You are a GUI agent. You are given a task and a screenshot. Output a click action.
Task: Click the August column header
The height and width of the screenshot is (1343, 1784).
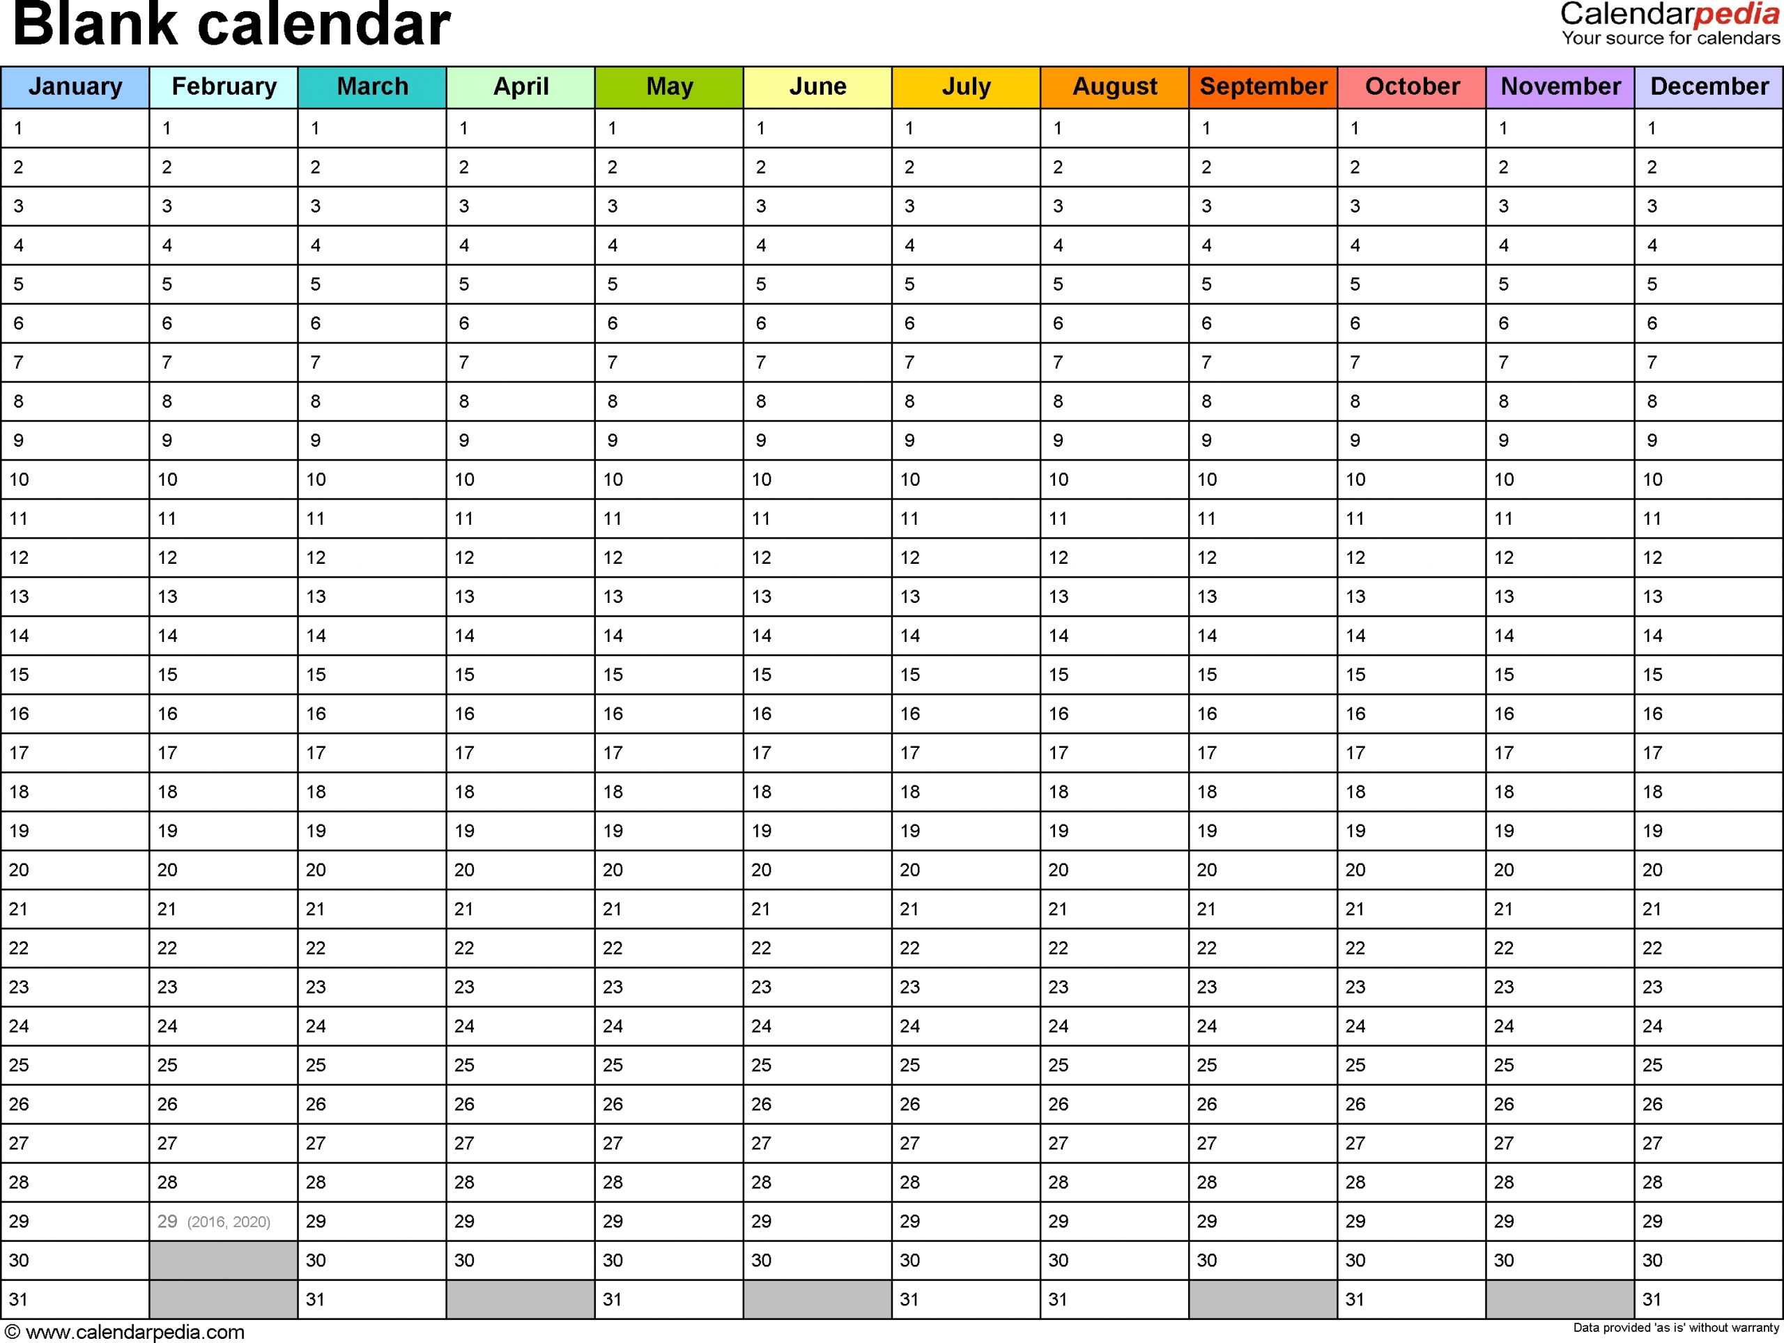[1114, 82]
